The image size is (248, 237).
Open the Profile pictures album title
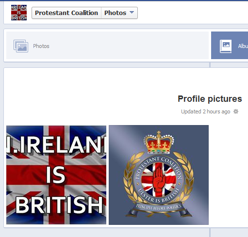point(210,99)
